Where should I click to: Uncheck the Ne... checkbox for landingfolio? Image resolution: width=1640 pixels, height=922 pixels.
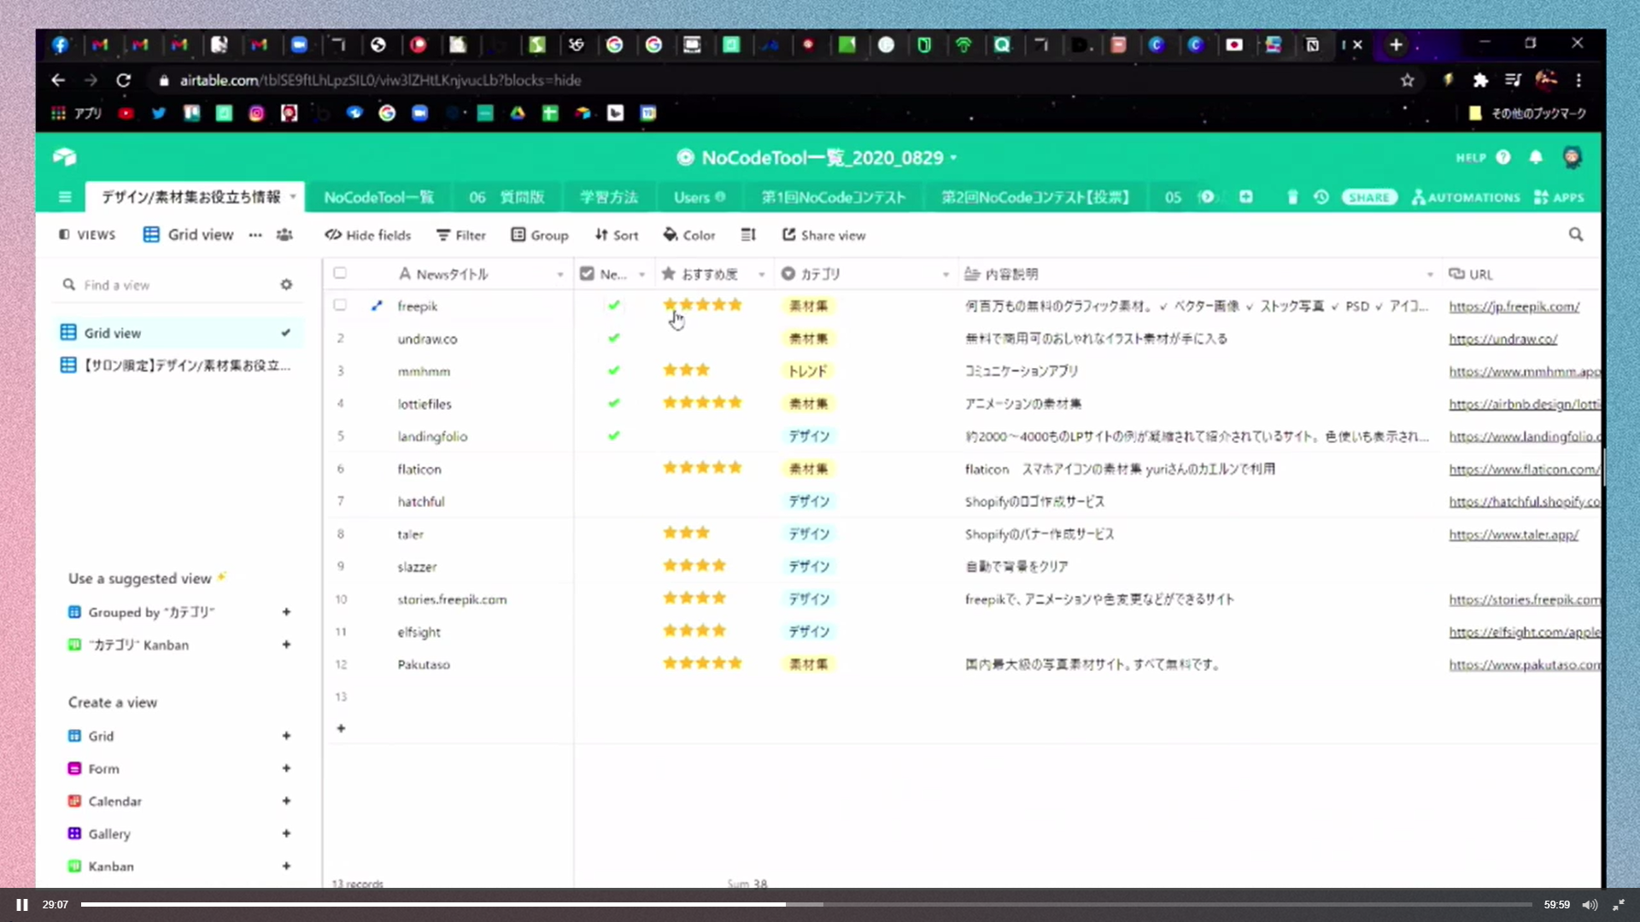613,435
